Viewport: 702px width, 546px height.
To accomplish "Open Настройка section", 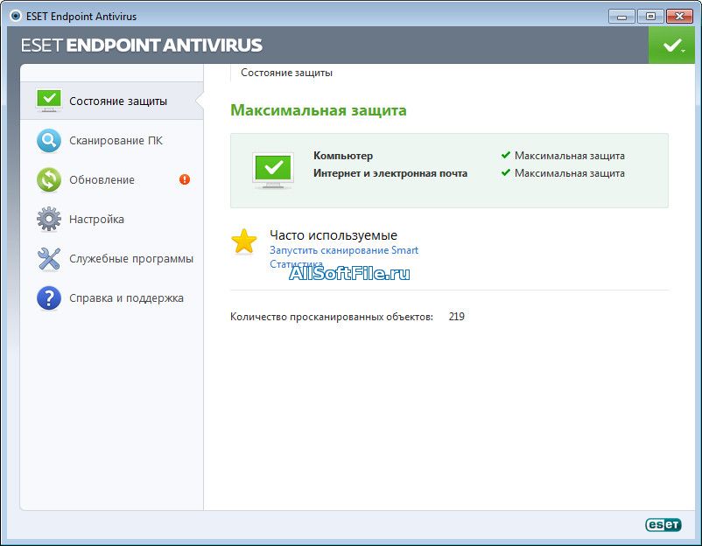I will click(112, 220).
